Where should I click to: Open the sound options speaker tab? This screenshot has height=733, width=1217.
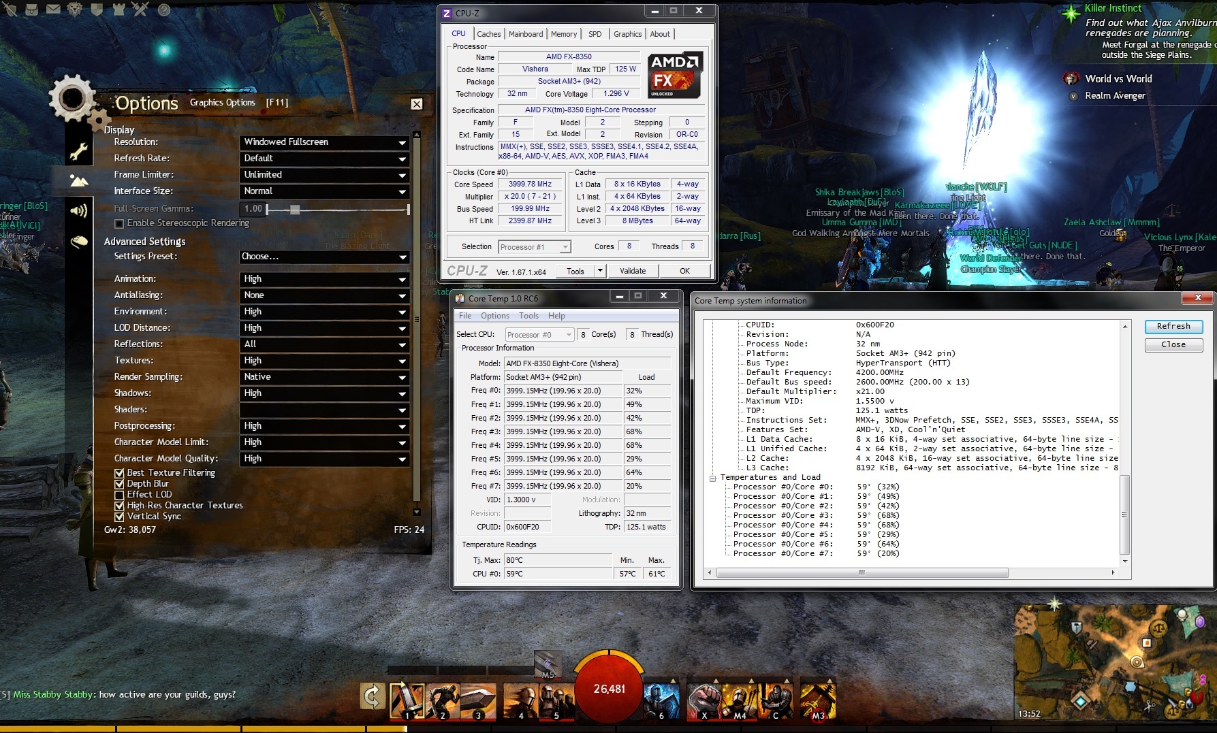click(79, 211)
